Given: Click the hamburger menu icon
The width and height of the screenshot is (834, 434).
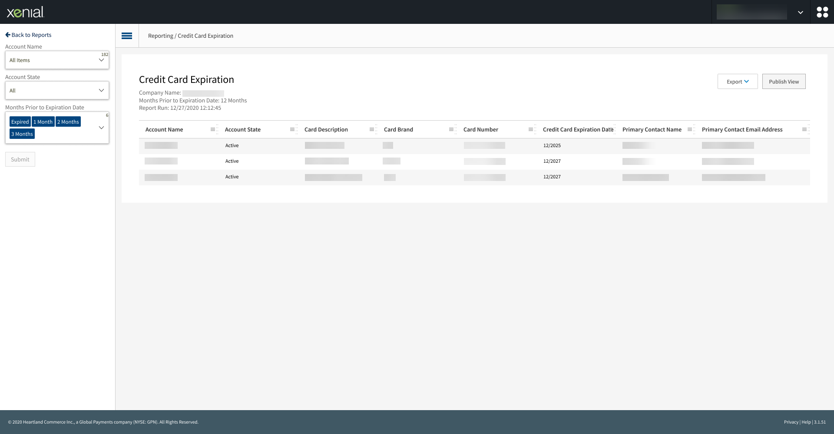Looking at the screenshot, I should click(x=127, y=36).
